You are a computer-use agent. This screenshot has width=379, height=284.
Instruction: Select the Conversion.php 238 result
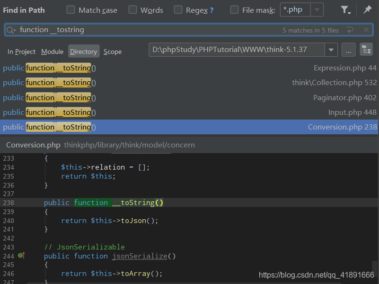[x=189, y=127]
